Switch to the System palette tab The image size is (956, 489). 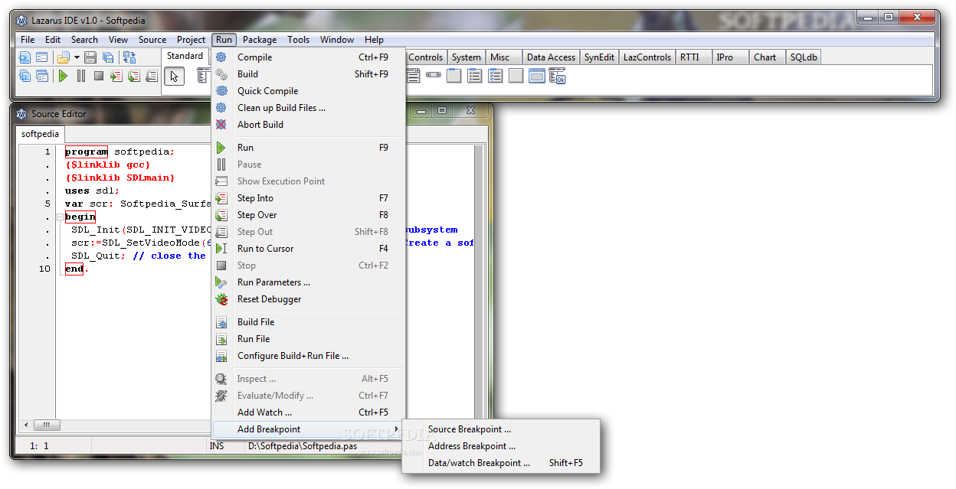click(466, 57)
